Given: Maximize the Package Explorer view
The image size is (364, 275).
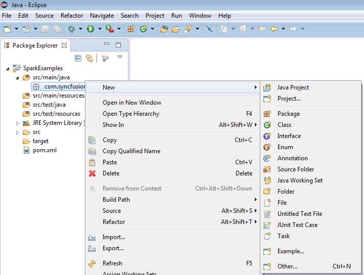Looking at the screenshot, I should (x=118, y=45).
